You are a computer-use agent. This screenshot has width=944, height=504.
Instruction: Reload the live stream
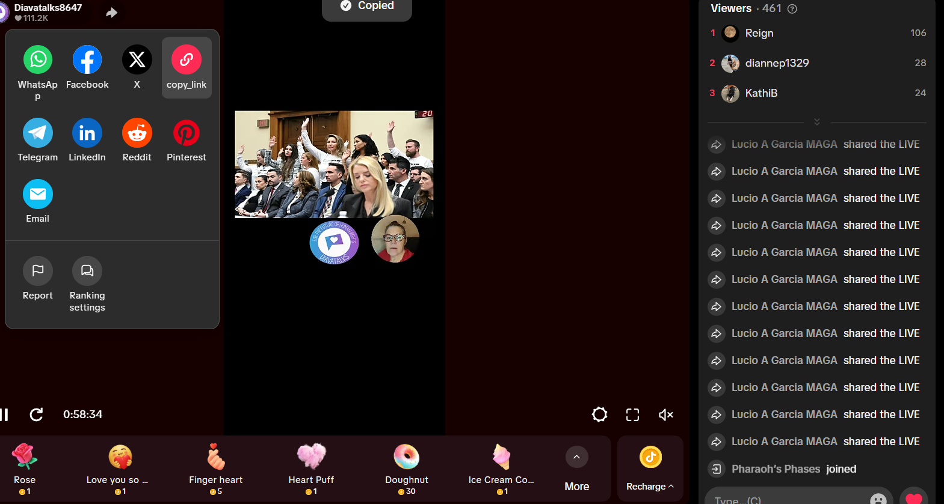click(x=37, y=414)
